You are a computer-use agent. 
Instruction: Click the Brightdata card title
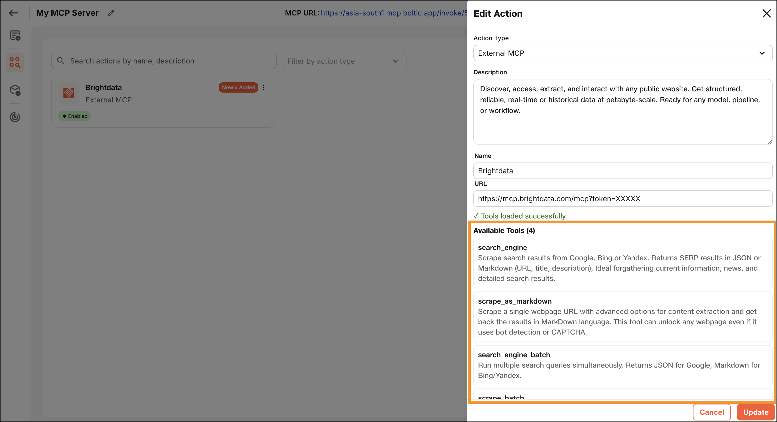104,87
